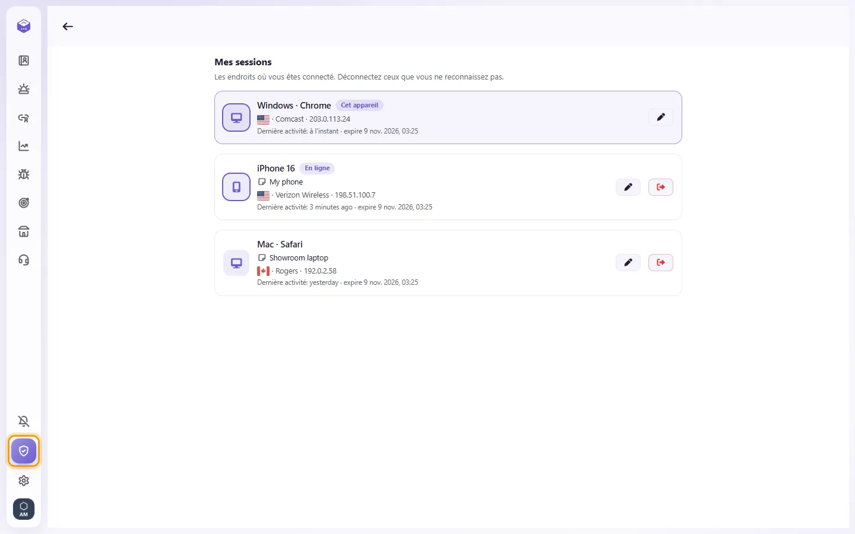Open the bug sidebar icon
Screen dimensions: 855x534
24,174
